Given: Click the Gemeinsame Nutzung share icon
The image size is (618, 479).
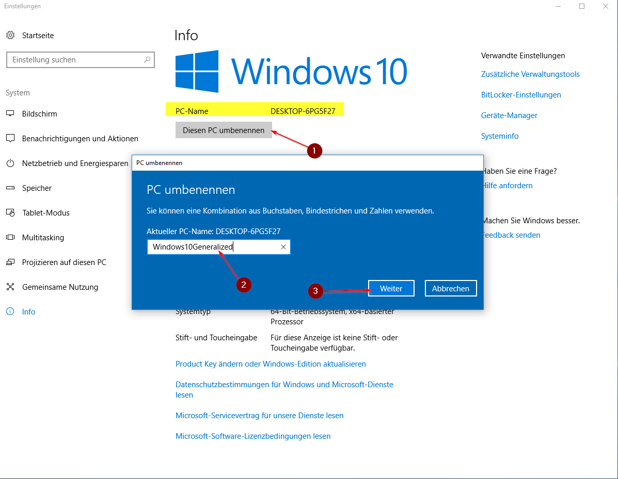Looking at the screenshot, I should [x=10, y=287].
